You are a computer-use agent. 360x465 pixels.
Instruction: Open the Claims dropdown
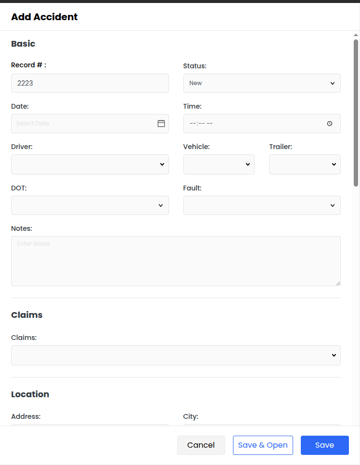tap(176, 355)
